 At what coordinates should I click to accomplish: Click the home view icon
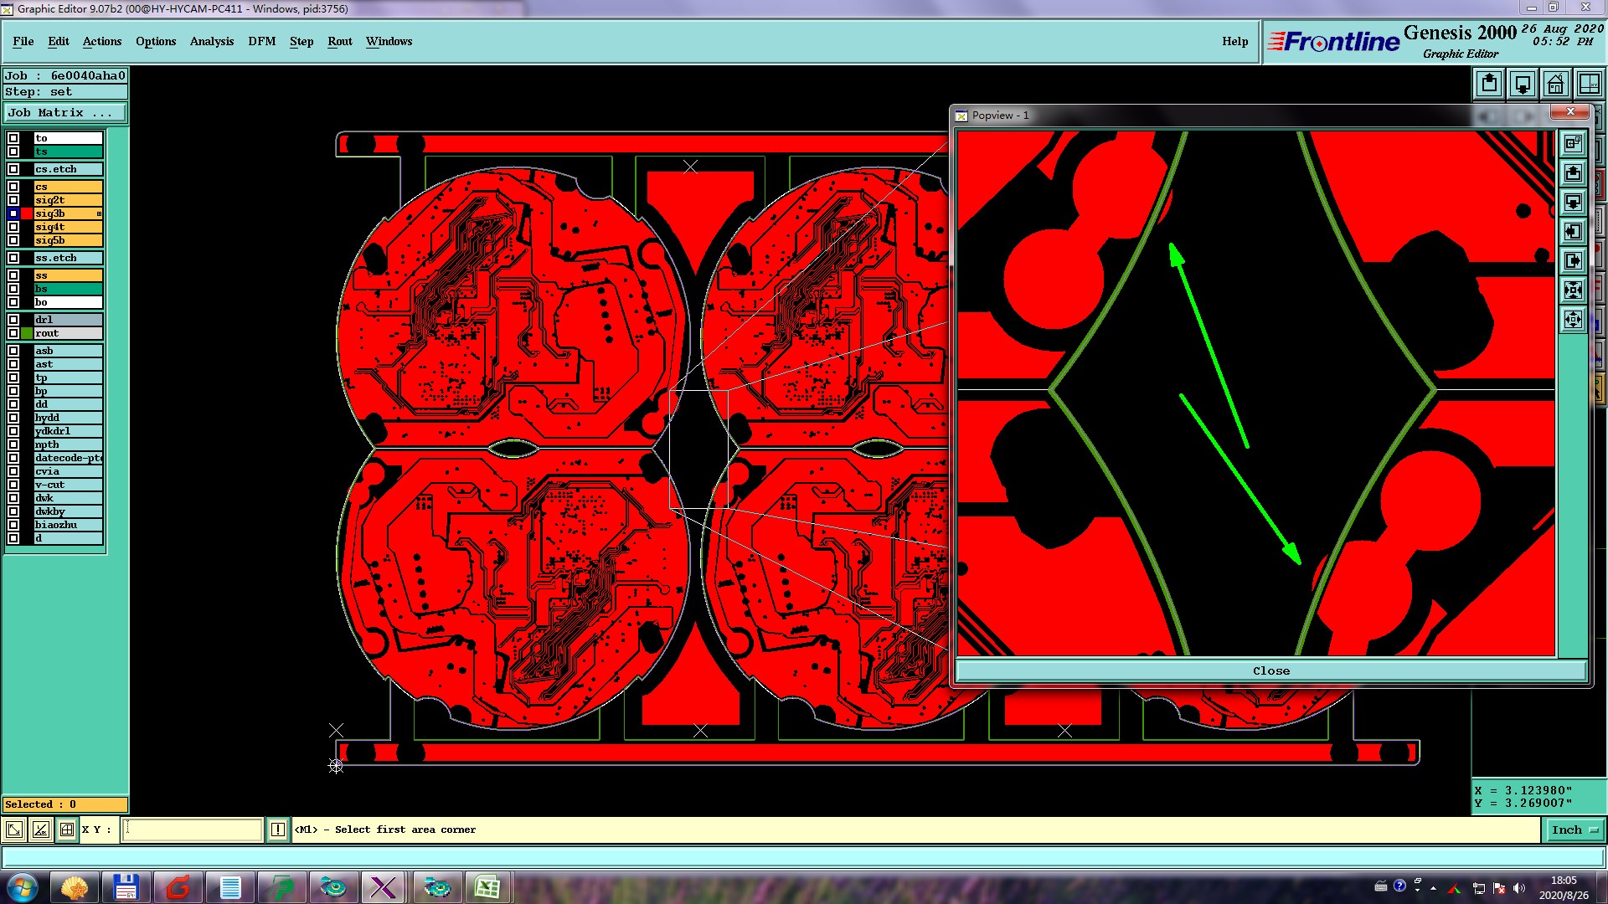coord(1555,84)
